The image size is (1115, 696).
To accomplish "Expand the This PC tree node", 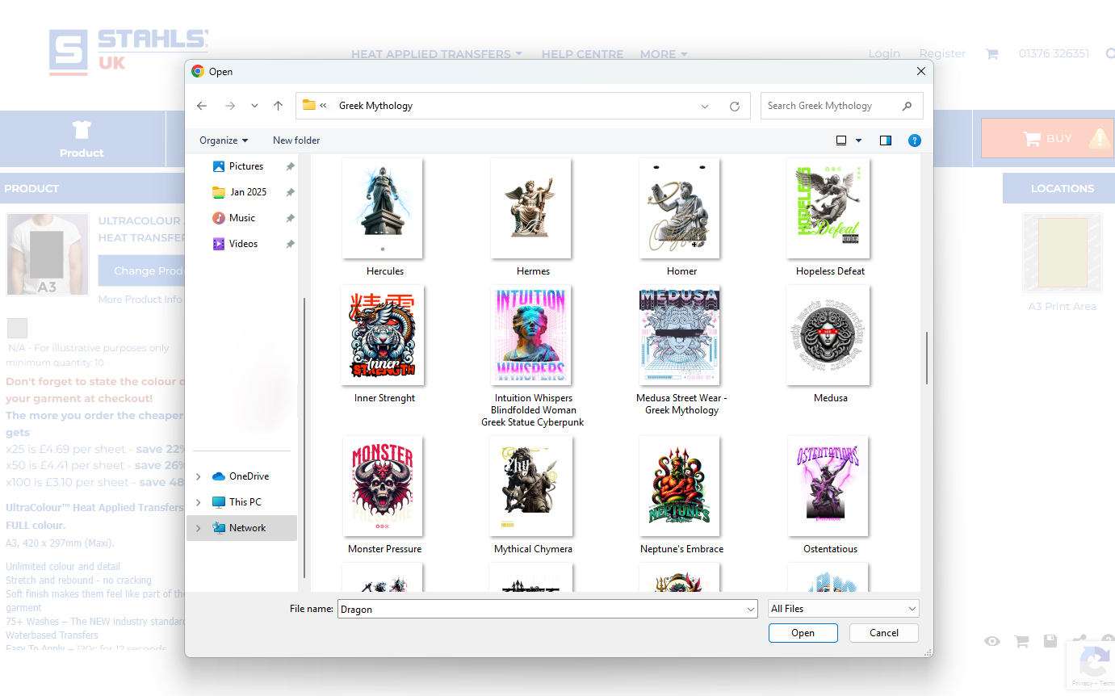I will point(199,502).
